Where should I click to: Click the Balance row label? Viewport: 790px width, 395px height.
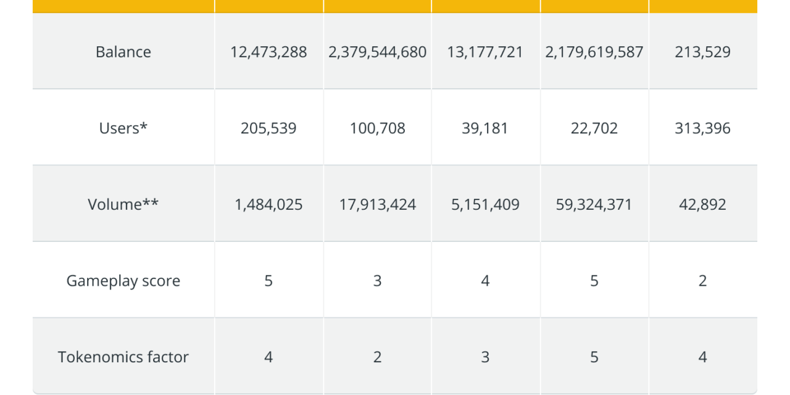pos(123,52)
